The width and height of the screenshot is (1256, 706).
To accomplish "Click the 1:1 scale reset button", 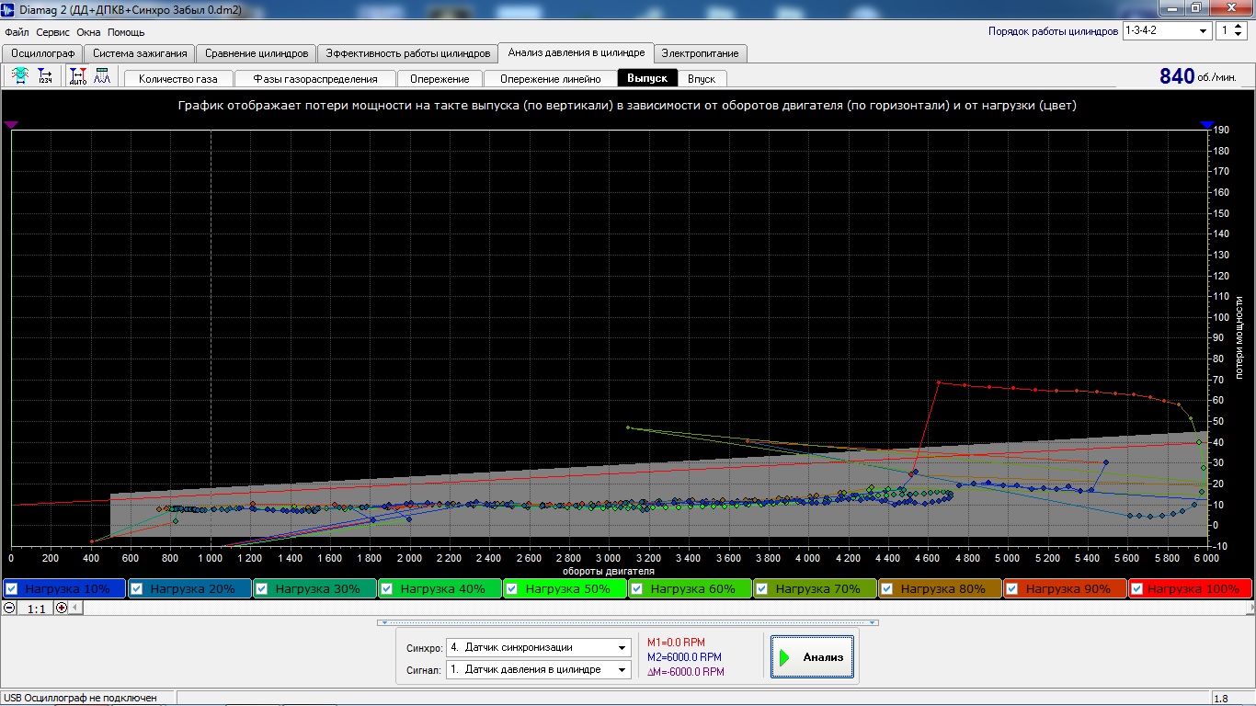I will [36, 608].
